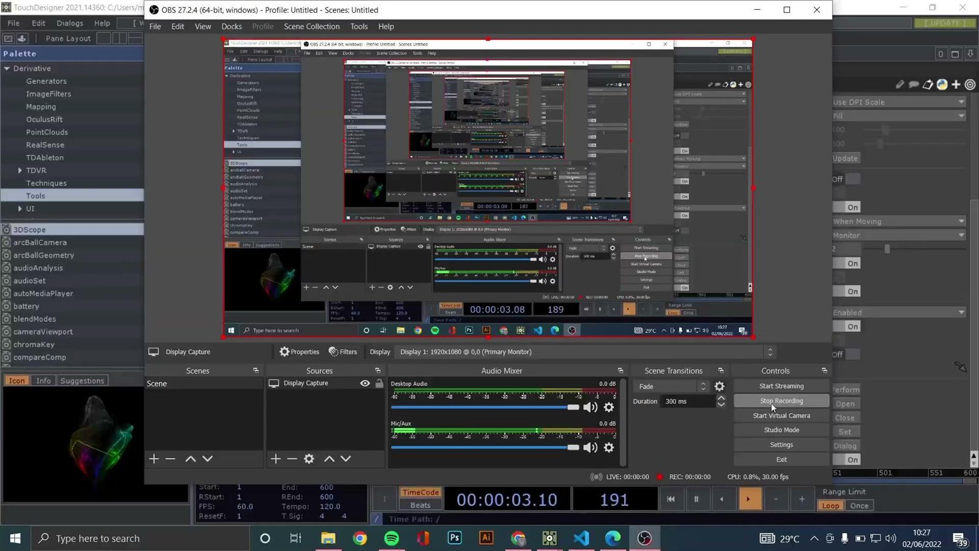Viewport: 979px width, 551px height.
Task: Click the OBS icon in the taskbar
Action: [x=644, y=538]
